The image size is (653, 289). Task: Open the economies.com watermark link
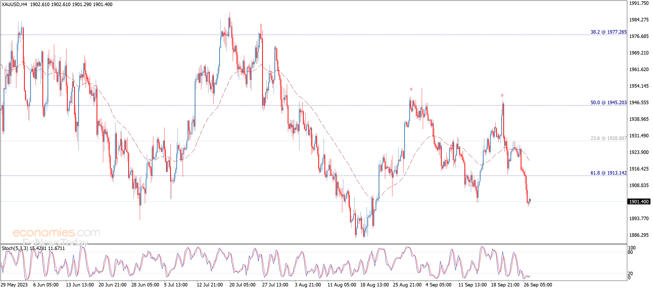tap(56, 232)
